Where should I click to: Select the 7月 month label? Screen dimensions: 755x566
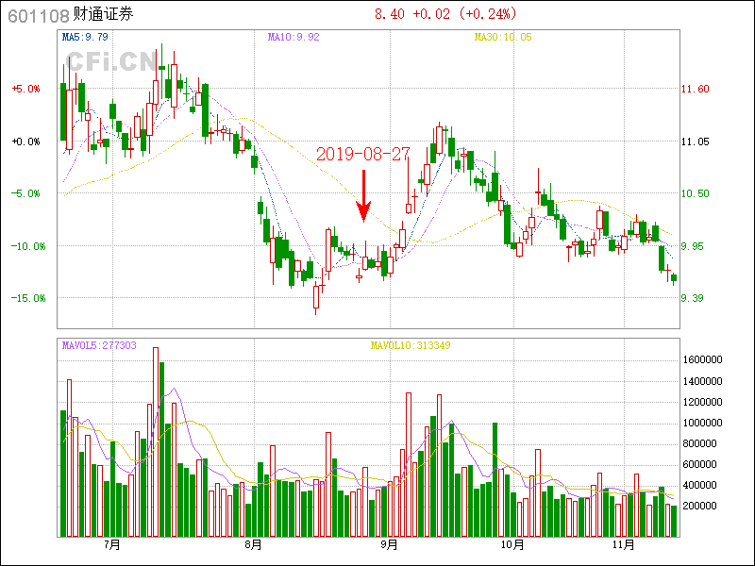(x=112, y=545)
